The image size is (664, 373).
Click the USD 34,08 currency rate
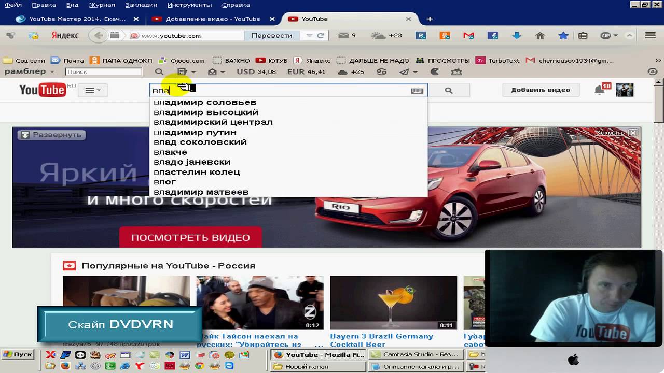256,72
